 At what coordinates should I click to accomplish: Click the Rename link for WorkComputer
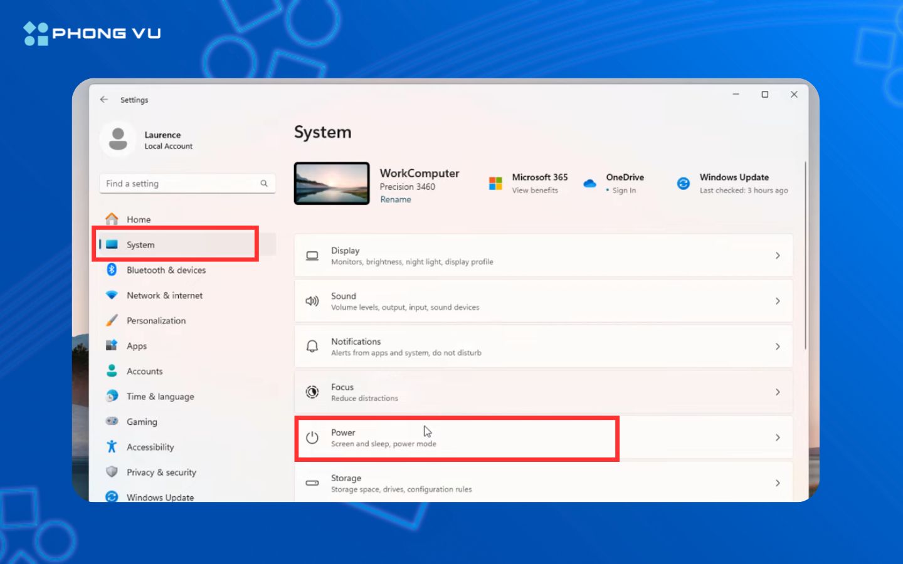click(395, 199)
